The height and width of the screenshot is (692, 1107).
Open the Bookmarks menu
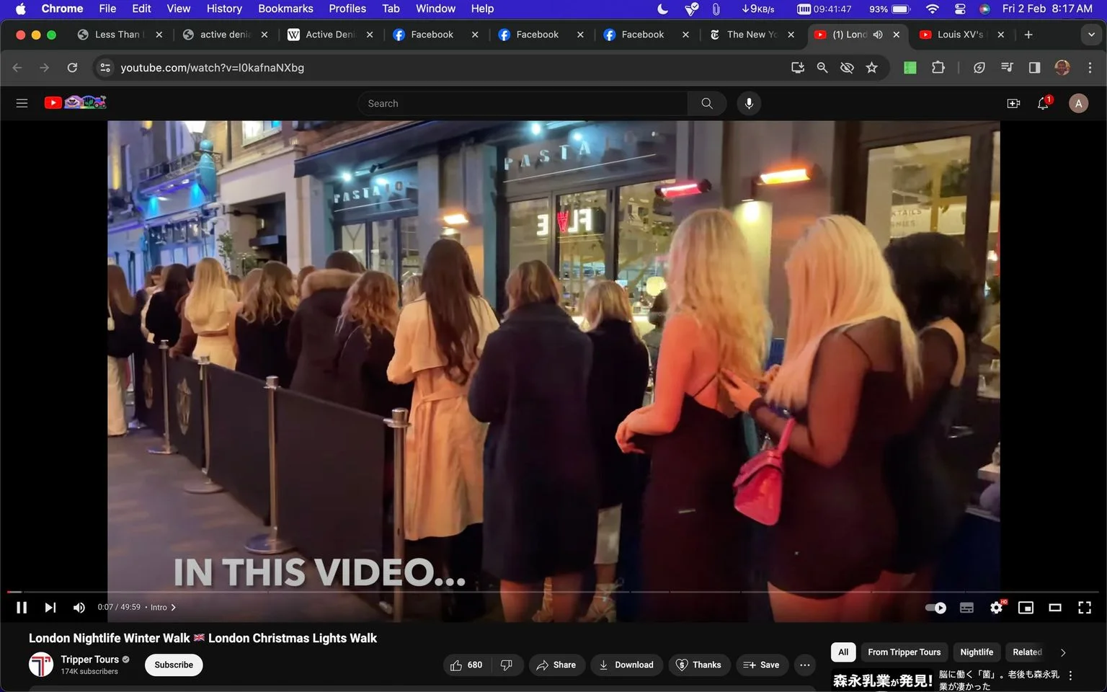285,9
